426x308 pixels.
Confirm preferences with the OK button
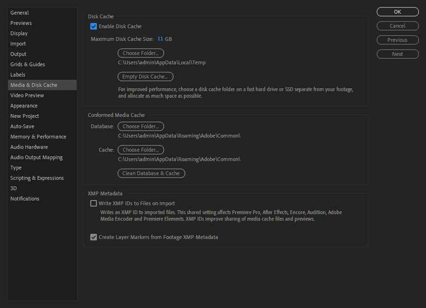(397, 12)
